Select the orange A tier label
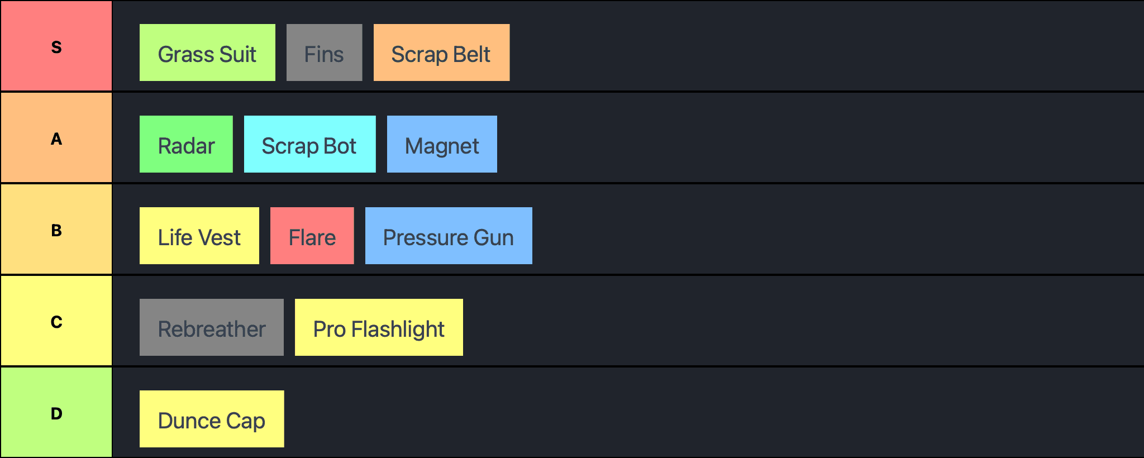Screen dimensions: 1144x458 coord(56,138)
